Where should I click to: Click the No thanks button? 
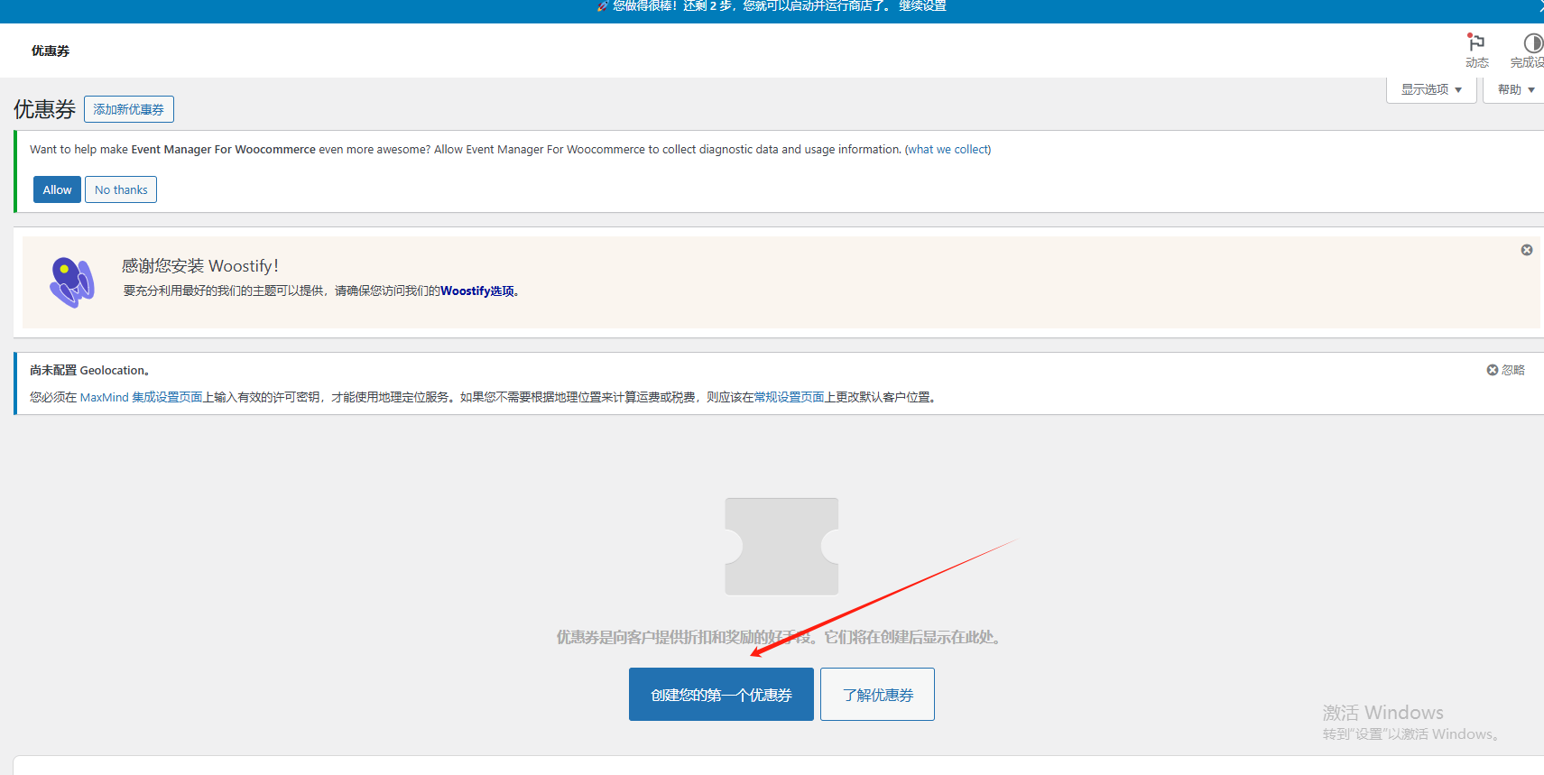click(121, 189)
